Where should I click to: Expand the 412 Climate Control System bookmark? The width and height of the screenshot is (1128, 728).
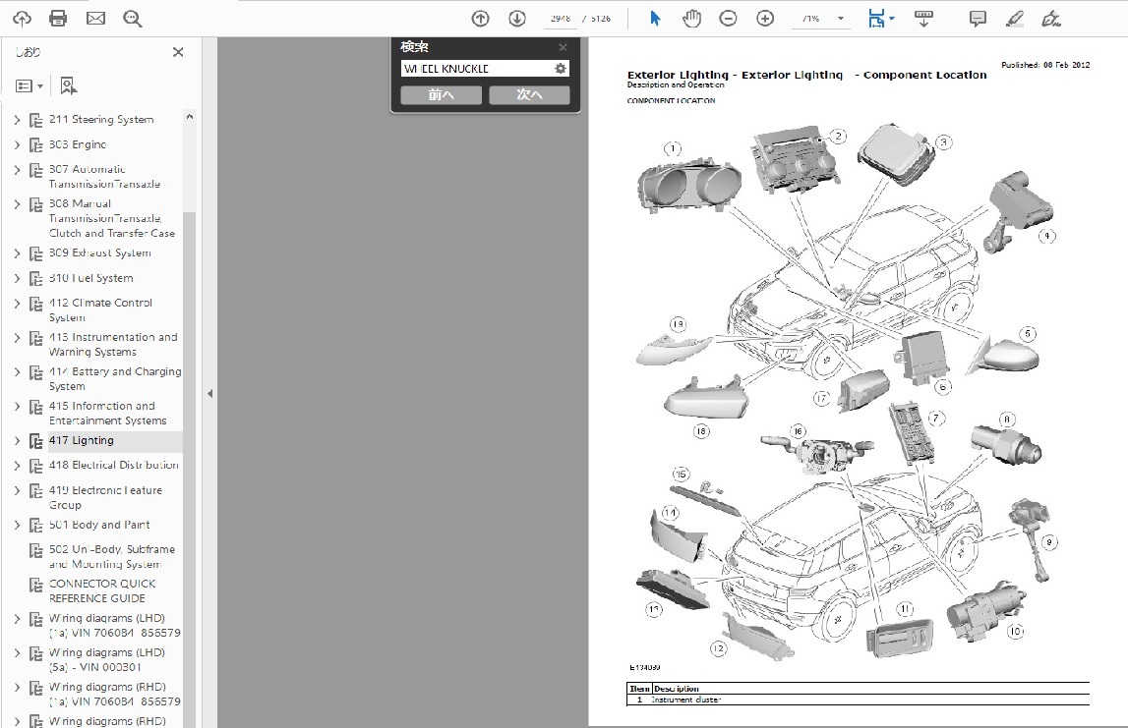(18, 304)
